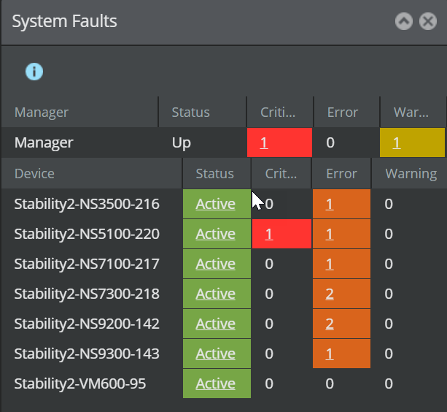Image resolution: width=447 pixels, height=412 pixels.
Task: Open critical count for Stability2-NS5100-220
Action: point(269,234)
